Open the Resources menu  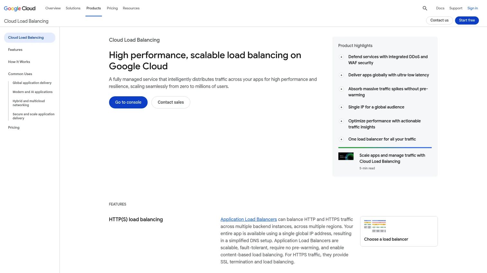click(x=131, y=8)
